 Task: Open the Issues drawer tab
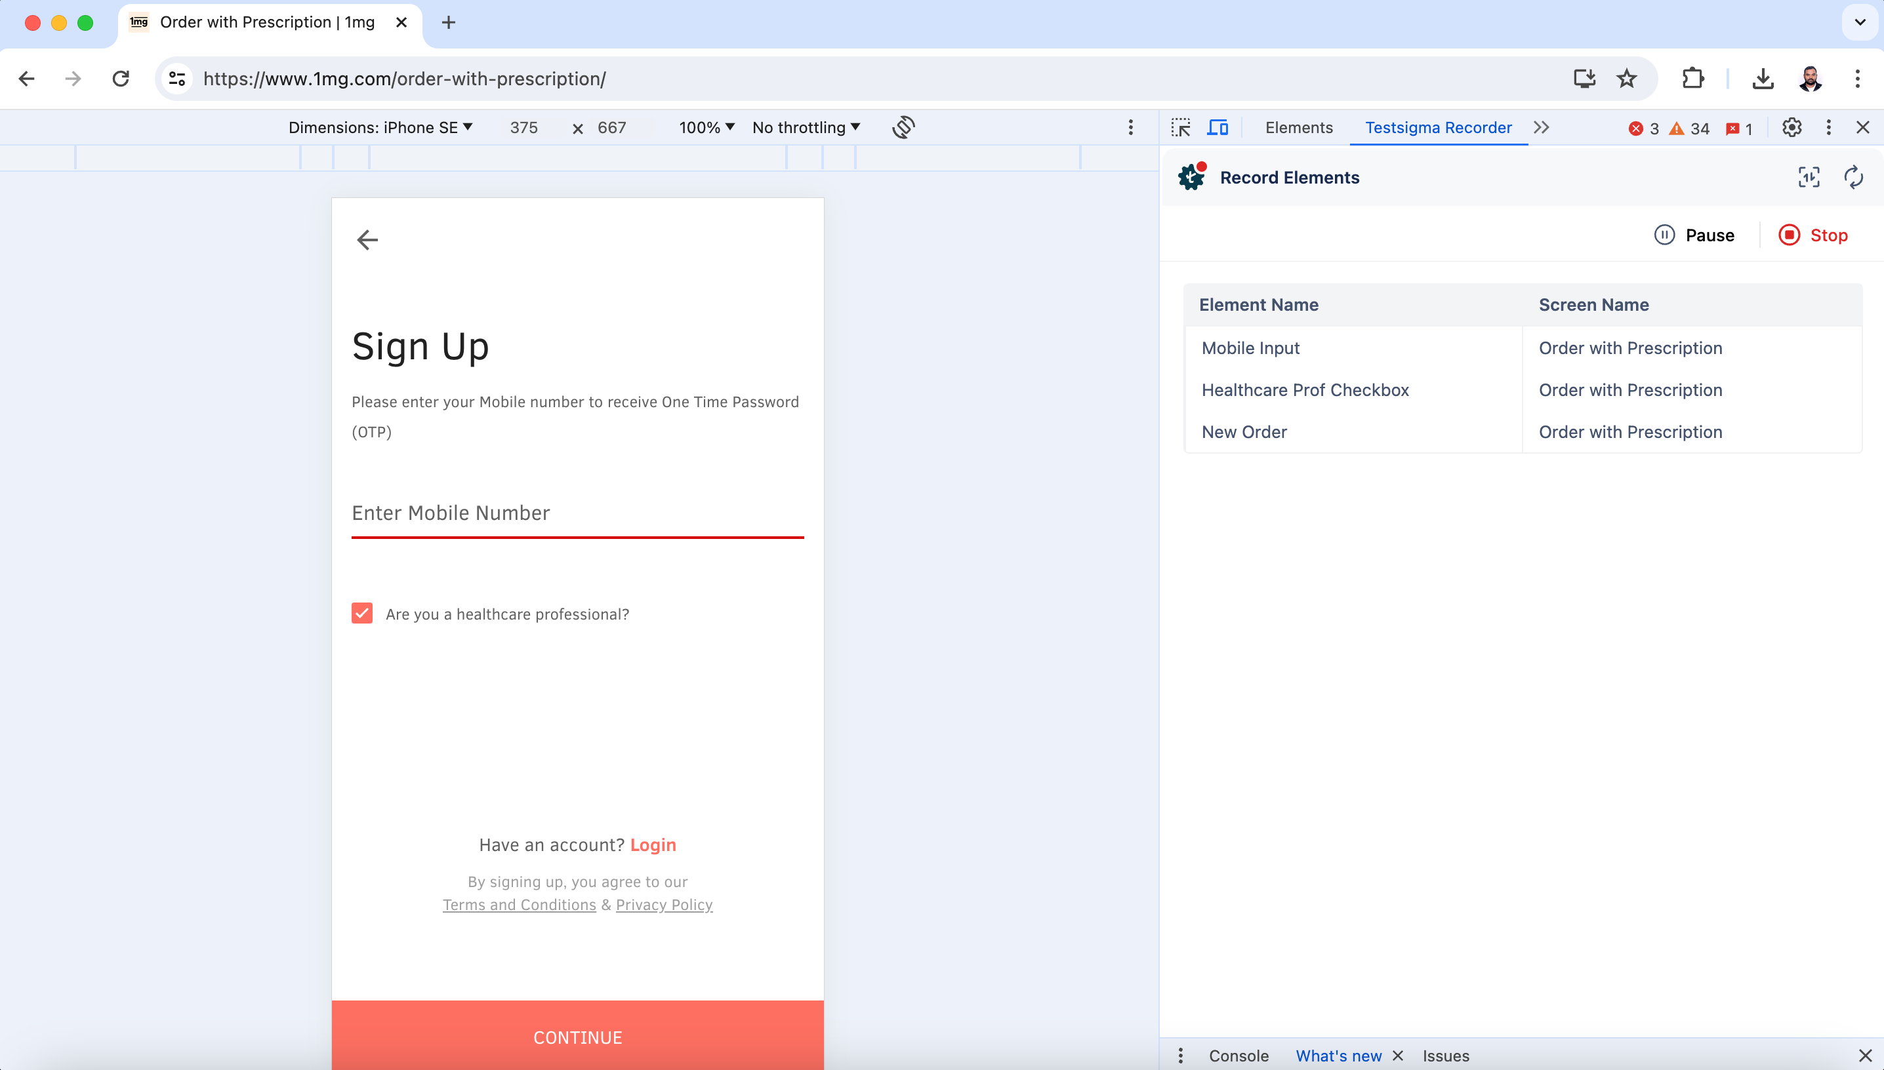coord(1446,1056)
